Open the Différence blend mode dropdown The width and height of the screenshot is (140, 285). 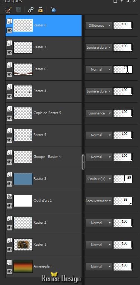99,26
